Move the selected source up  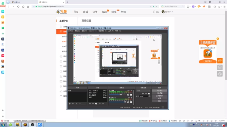[100, 104]
